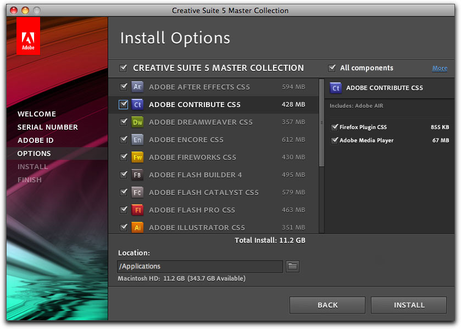This screenshot has height=329, width=461.
Task: Select the Adobe Flash Catalyst CS5 row
Action: coord(214,192)
